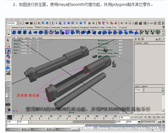
Task: Open the viewport Panels menu
Action: 40,38
